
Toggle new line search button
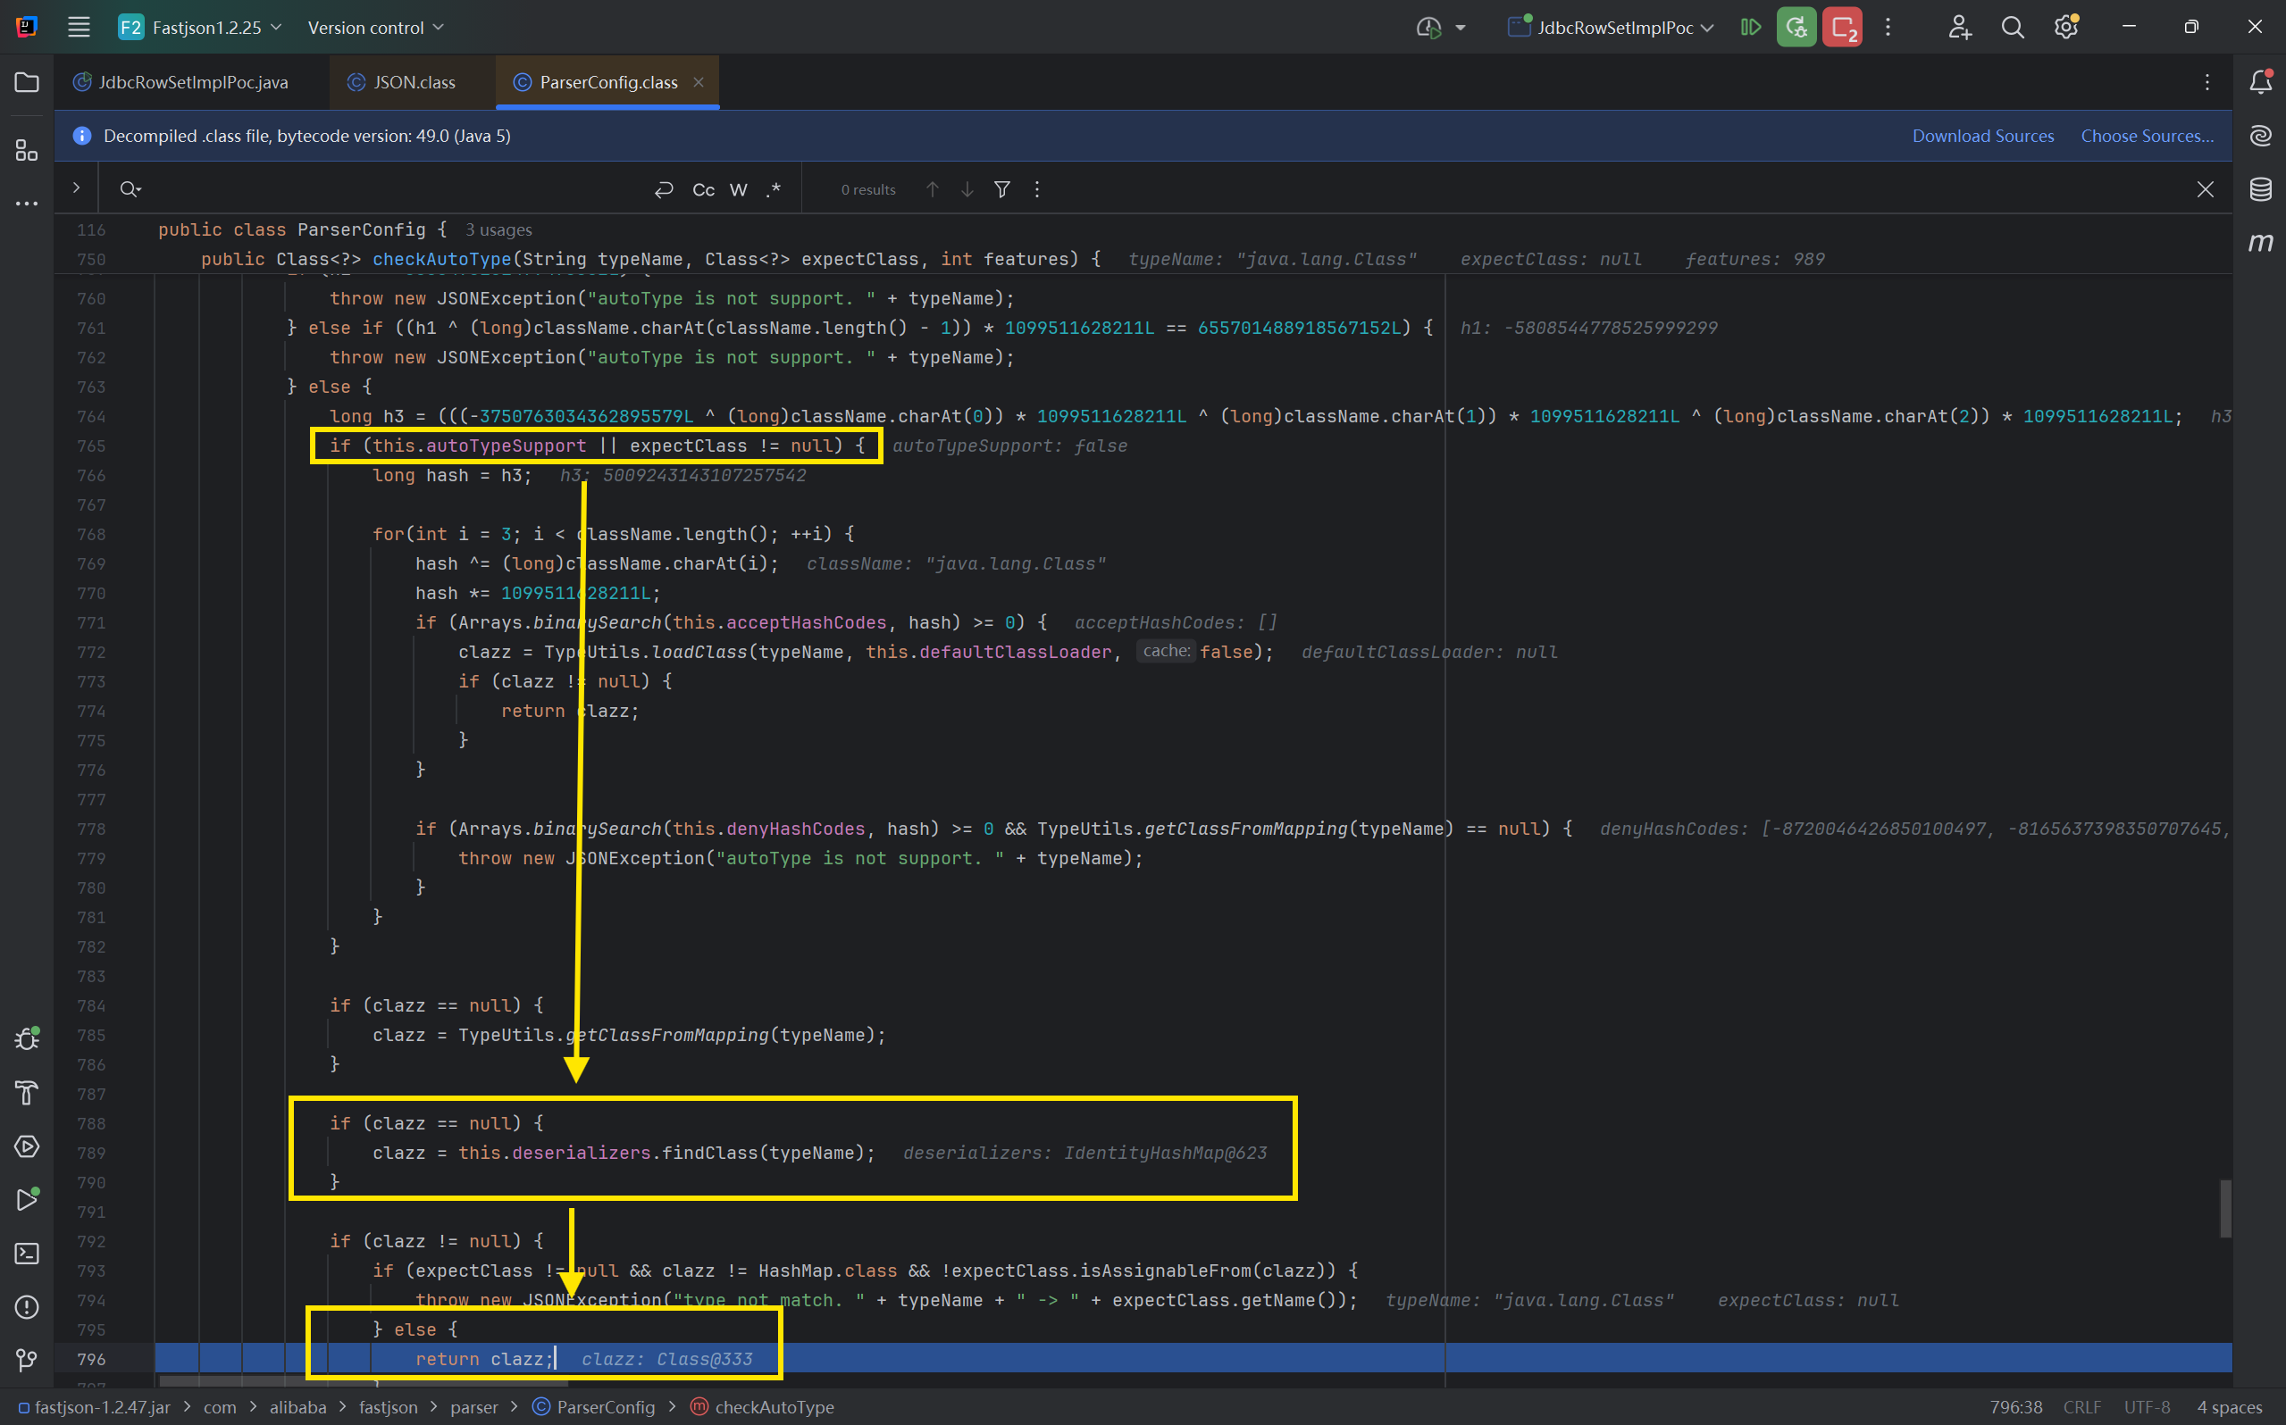664,189
